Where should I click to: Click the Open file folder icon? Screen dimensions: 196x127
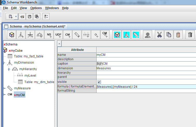point(22,17)
